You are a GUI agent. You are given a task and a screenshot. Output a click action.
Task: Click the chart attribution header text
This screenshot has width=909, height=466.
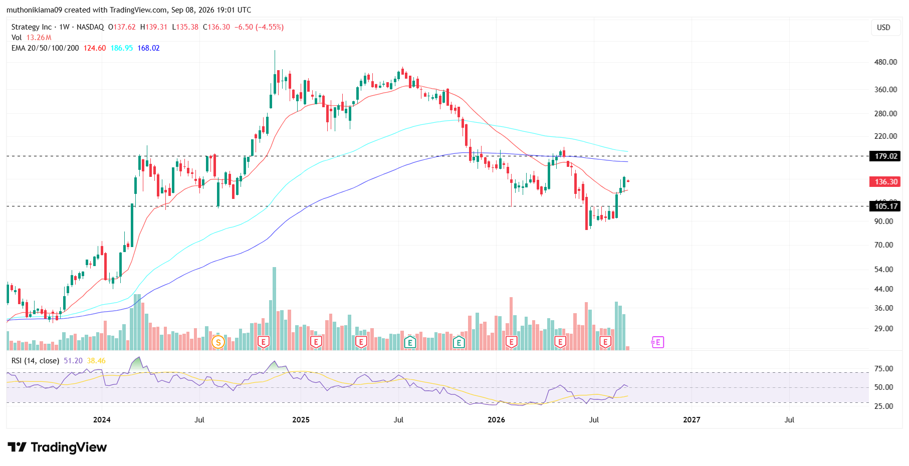coord(129,10)
